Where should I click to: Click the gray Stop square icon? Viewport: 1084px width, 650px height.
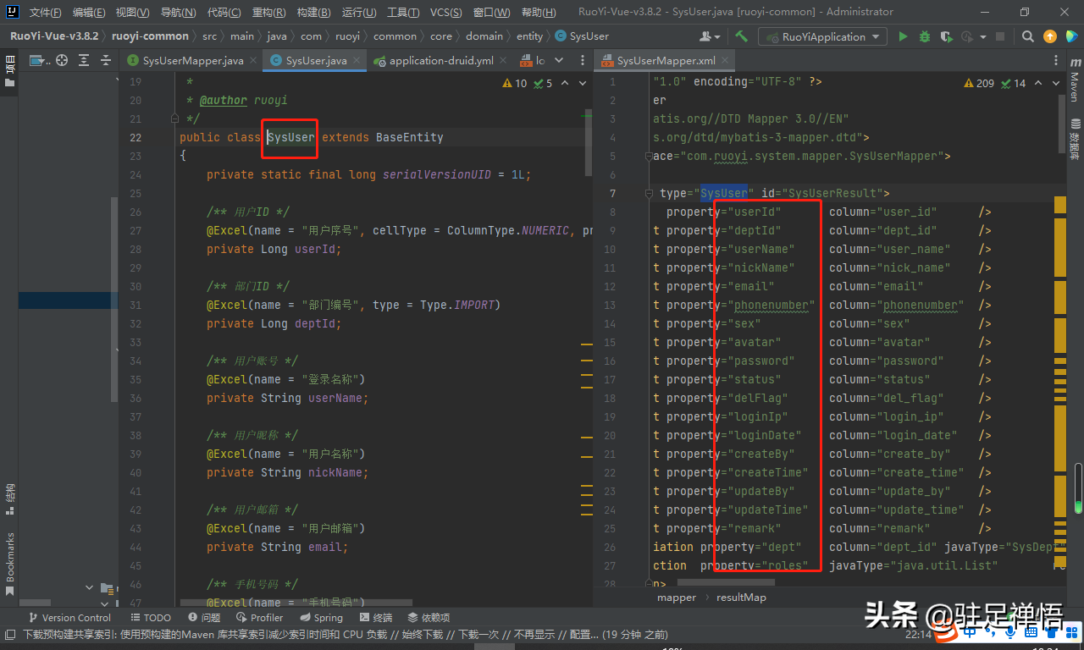pos(1000,36)
